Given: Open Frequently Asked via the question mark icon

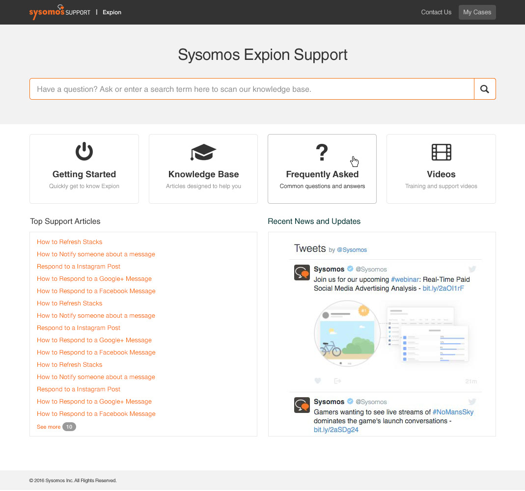Looking at the screenshot, I should [x=322, y=152].
